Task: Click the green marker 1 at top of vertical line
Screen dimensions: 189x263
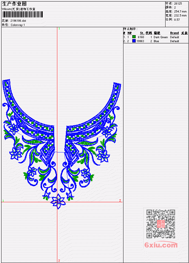Action: tap(59, 28)
